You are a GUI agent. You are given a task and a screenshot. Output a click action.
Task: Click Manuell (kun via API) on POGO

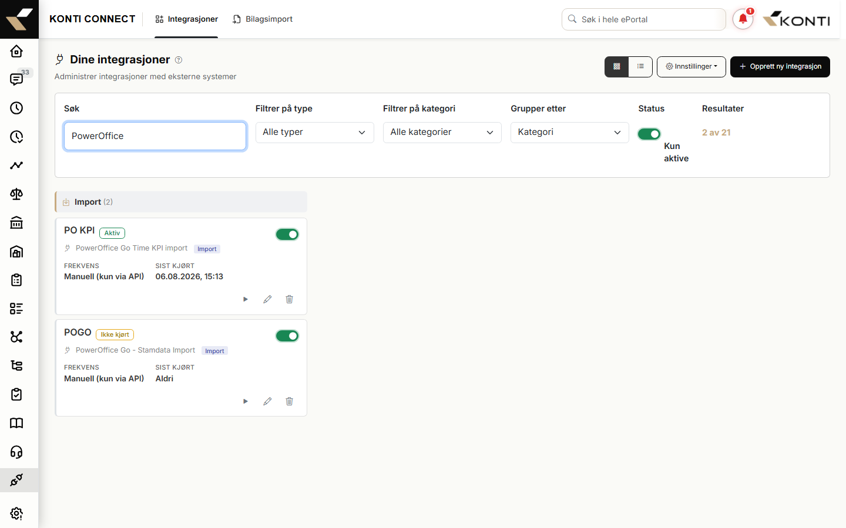click(x=104, y=379)
